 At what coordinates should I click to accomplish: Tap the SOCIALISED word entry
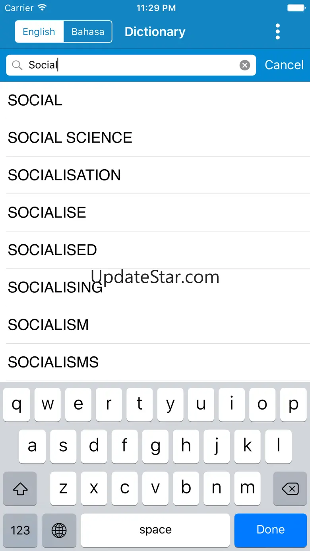(52, 250)
